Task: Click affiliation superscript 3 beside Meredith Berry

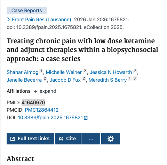Action: tap(135, 78)
